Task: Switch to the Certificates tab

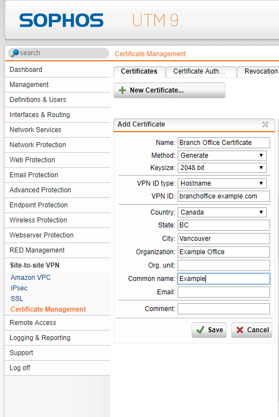Action: (x=139, y=71)
